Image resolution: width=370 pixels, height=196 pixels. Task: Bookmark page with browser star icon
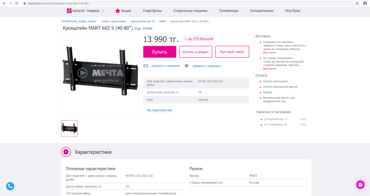coord(357,3)
